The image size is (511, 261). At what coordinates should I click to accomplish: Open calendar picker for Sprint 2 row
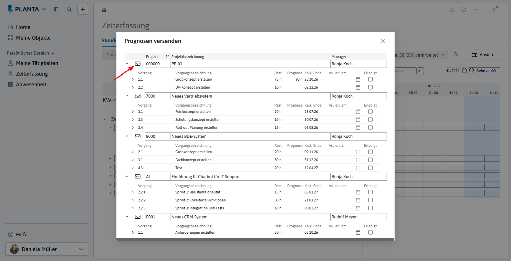(x=358, y=200)
